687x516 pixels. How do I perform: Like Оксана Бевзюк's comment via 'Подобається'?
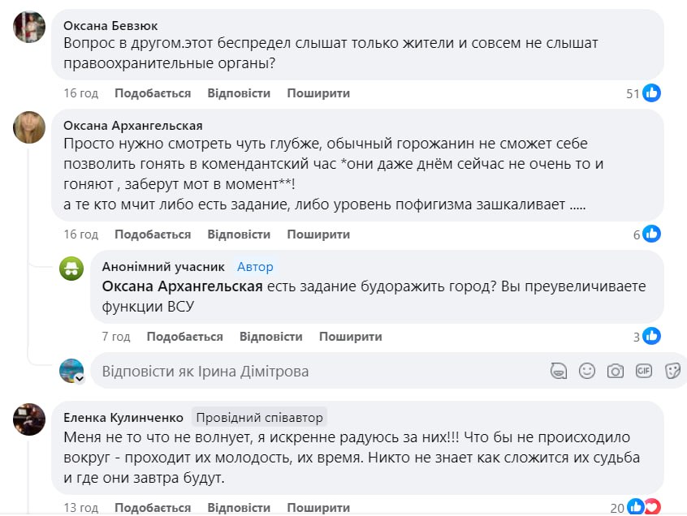click(153, 93)
